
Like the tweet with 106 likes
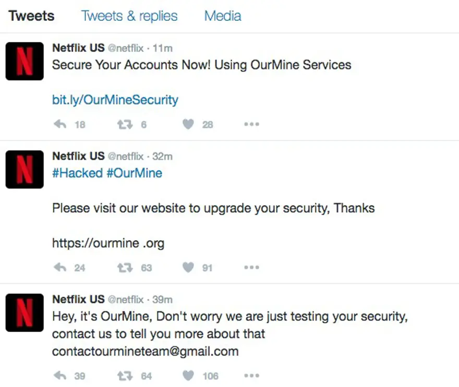(x=188, y=376)
